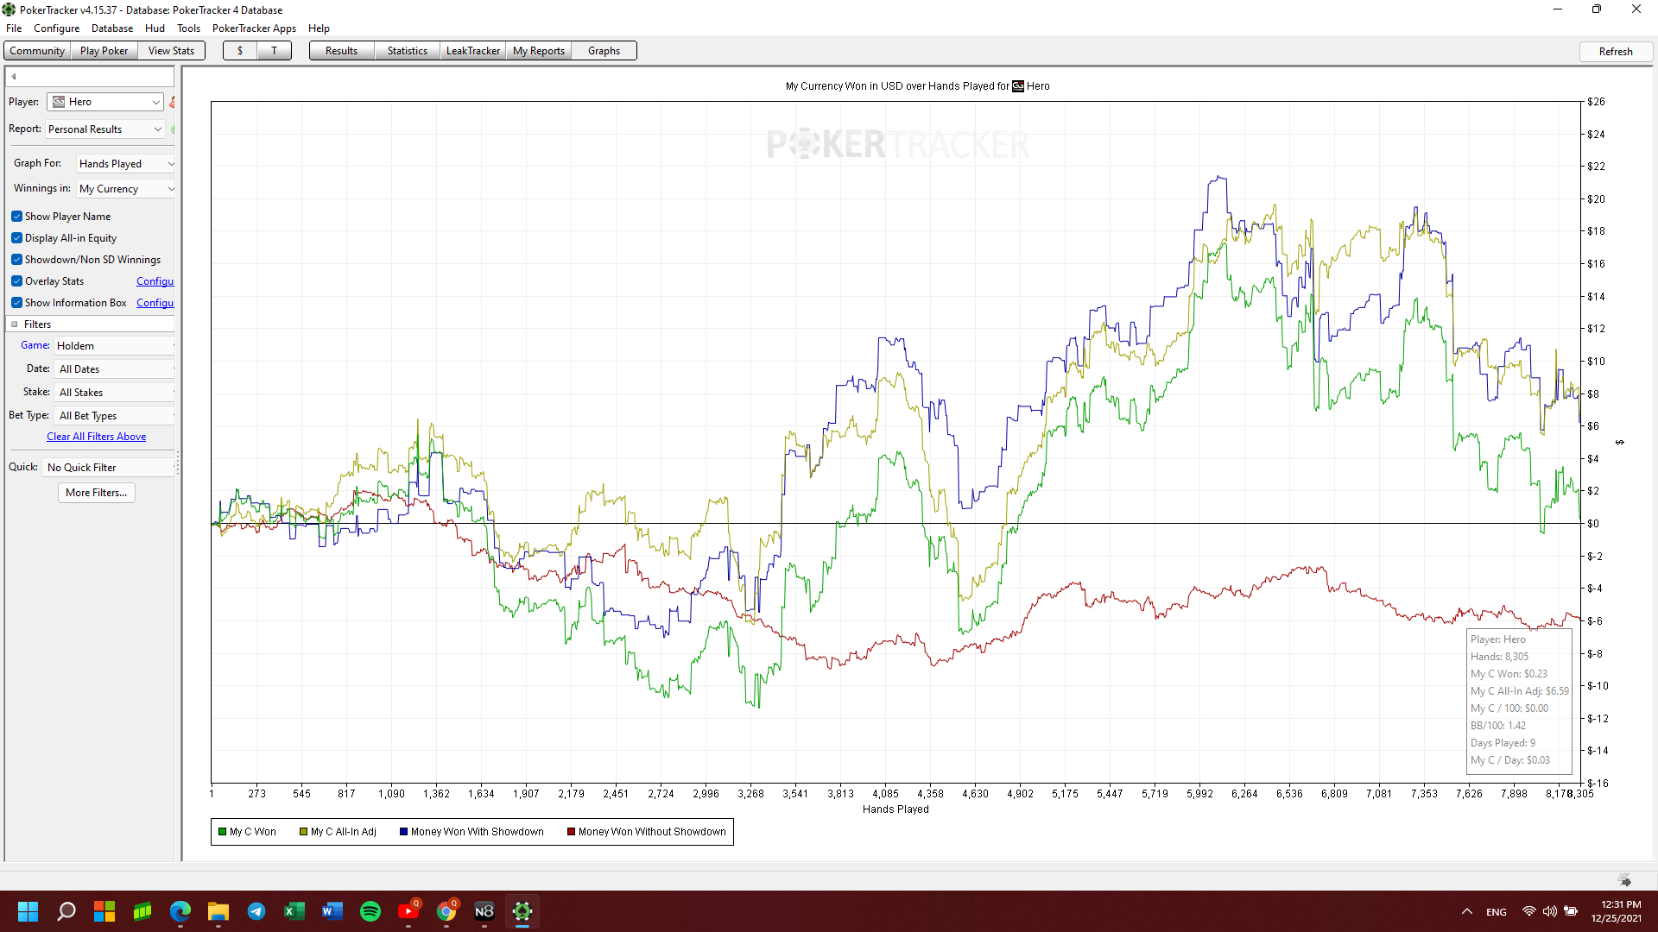Open the PokerTracker app in the taskbar

tap(522, 911)
